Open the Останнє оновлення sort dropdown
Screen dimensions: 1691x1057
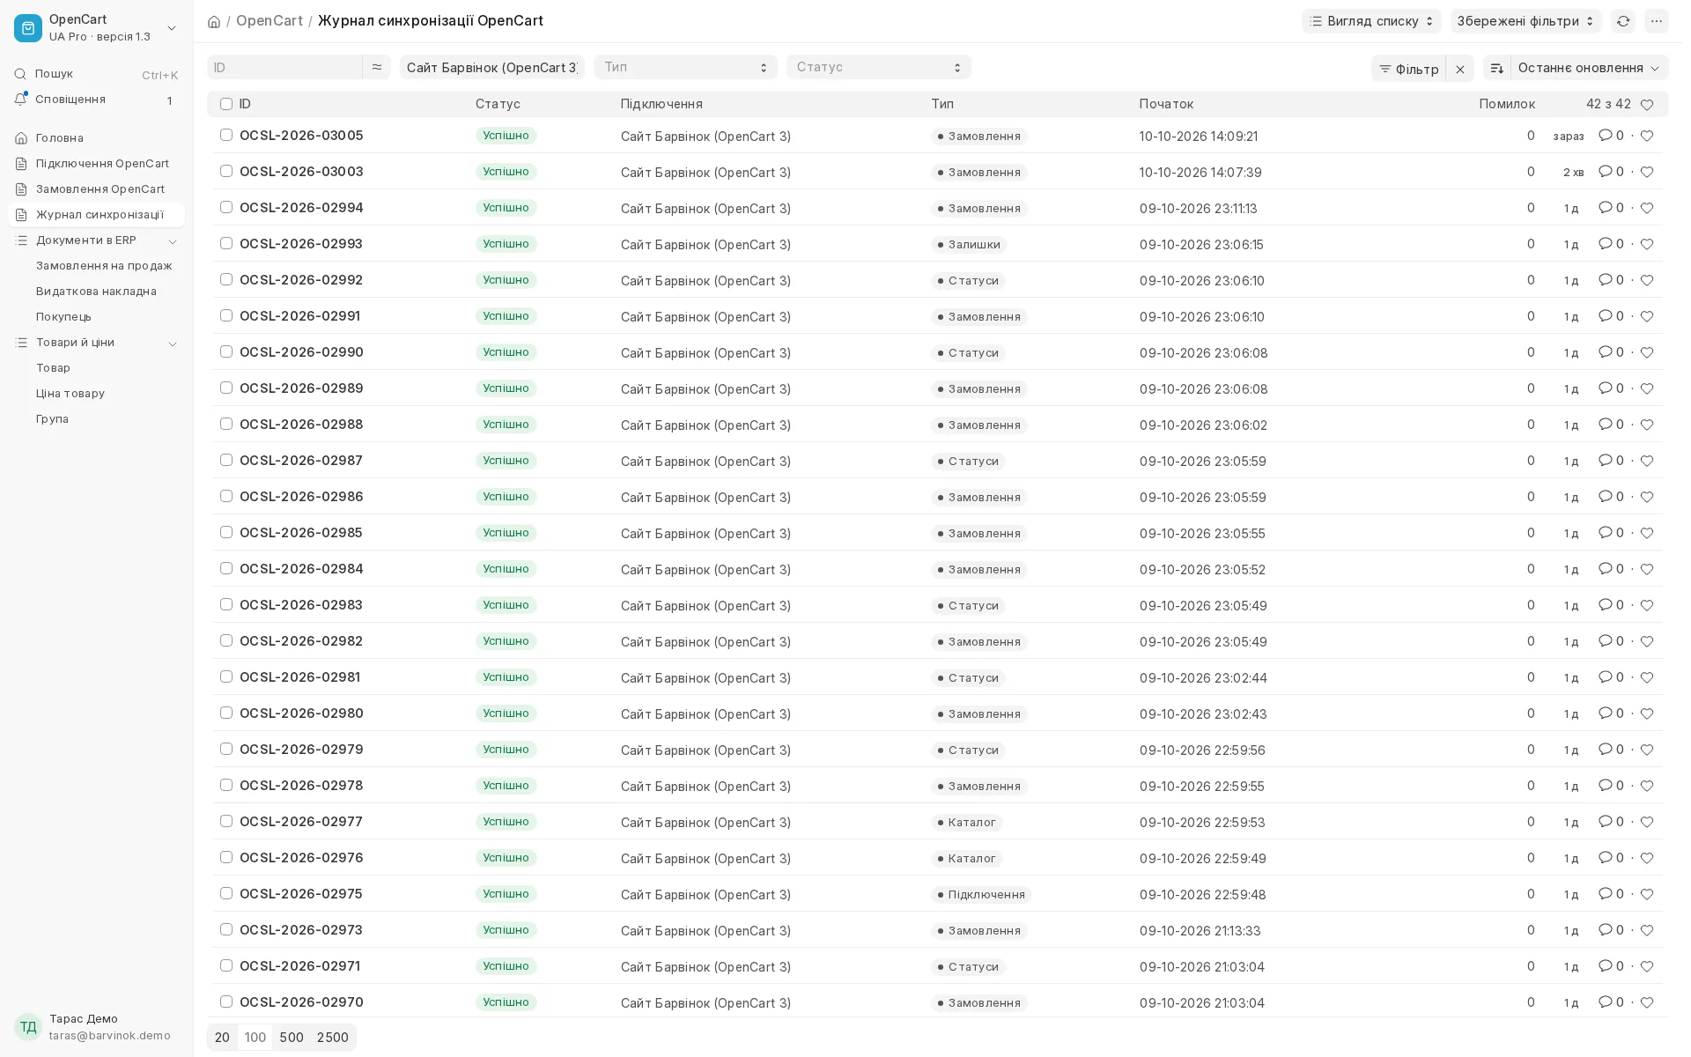1589,69
